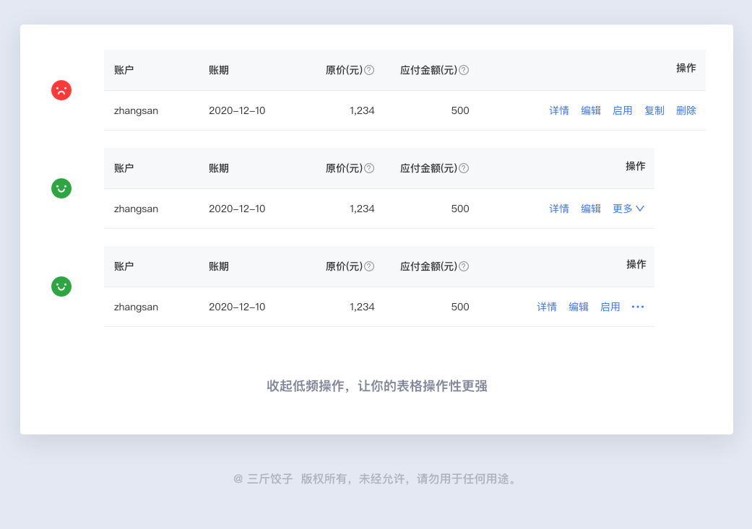Click the 应付金额(元) help icon in the second table
Viewport: 752px width, 529px height.
coord(464,169)
